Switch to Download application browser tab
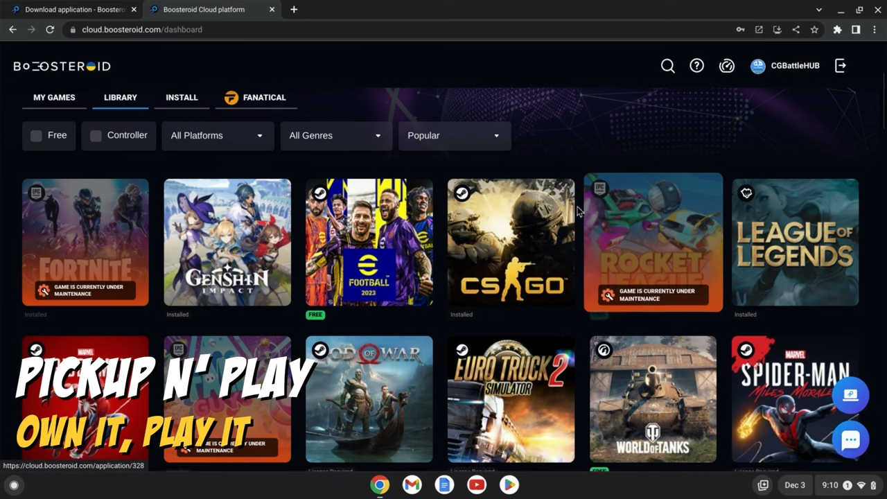 tap(73, 10)
